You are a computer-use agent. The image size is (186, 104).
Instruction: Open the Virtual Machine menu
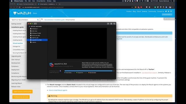pos(41,1)
